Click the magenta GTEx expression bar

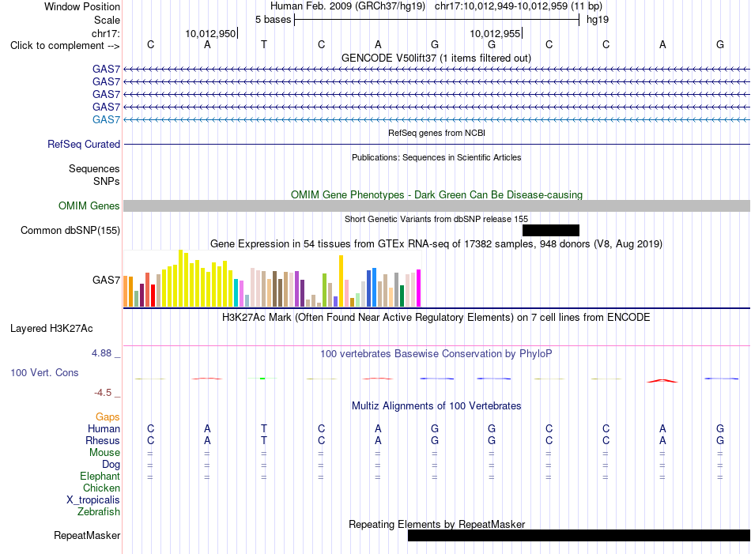pos(419,288)
